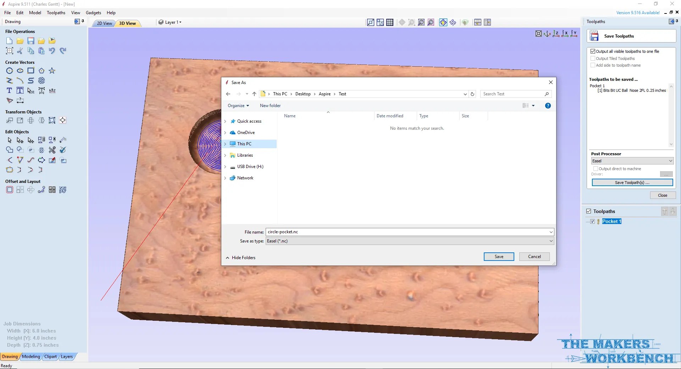Open the Create Text tool
This screenshot has height=369, width=681.
click(x=9, y=90)
